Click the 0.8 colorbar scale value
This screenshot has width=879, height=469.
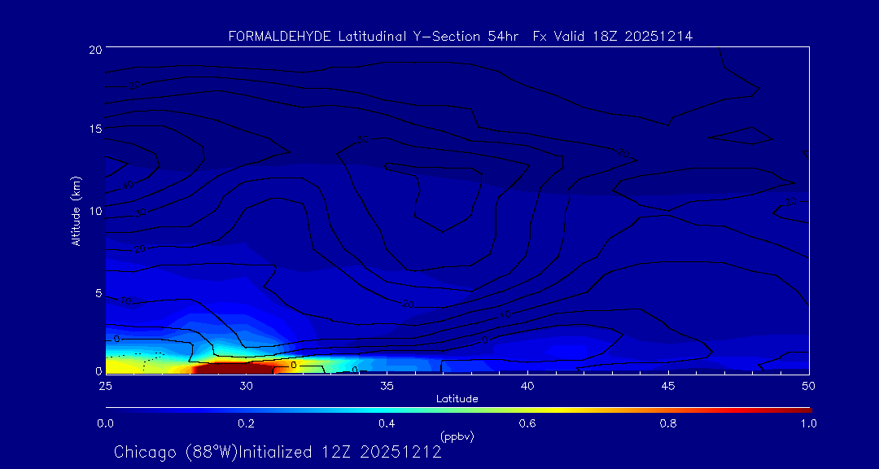[668, 423]
